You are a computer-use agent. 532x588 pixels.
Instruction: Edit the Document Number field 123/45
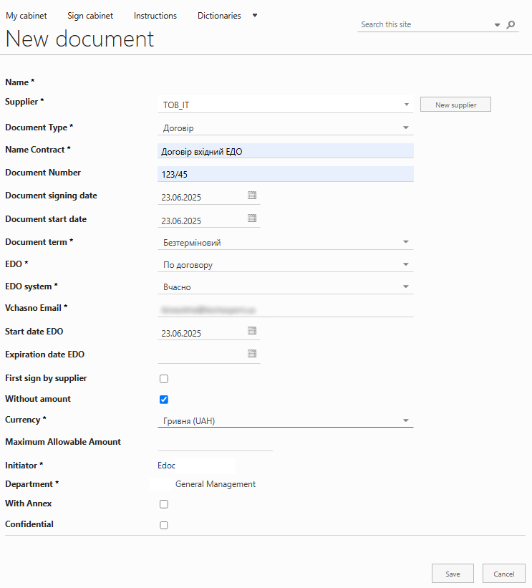(x=285, y=174)
